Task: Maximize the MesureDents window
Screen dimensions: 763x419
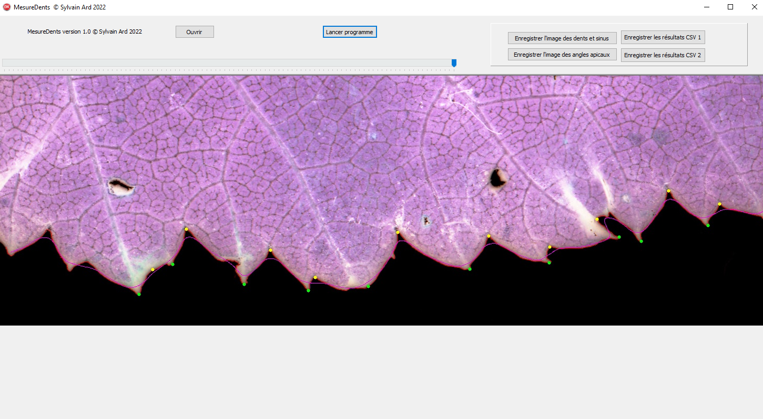Action: coord(730,7)
